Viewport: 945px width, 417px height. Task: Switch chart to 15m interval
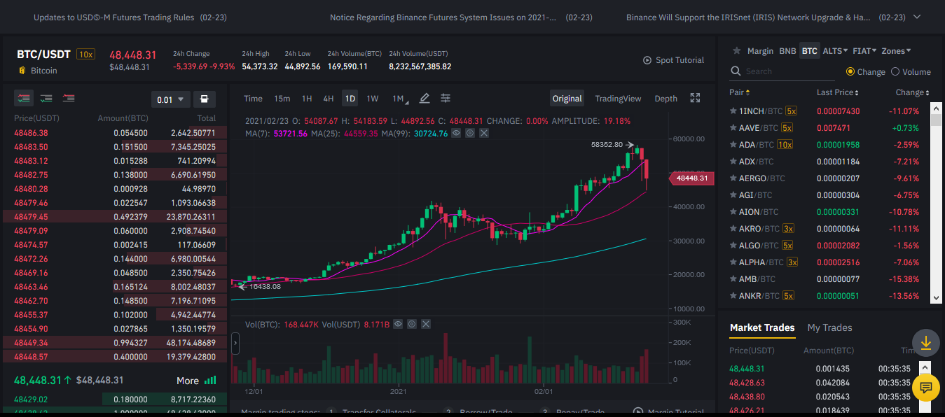[x=282, y=99]
